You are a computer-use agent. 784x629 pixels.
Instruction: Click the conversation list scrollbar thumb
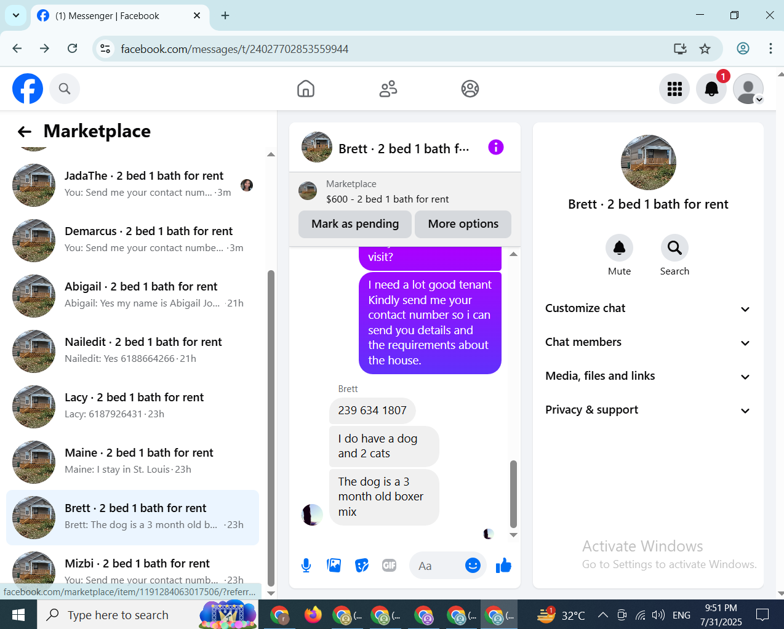(x=271, y=428)
